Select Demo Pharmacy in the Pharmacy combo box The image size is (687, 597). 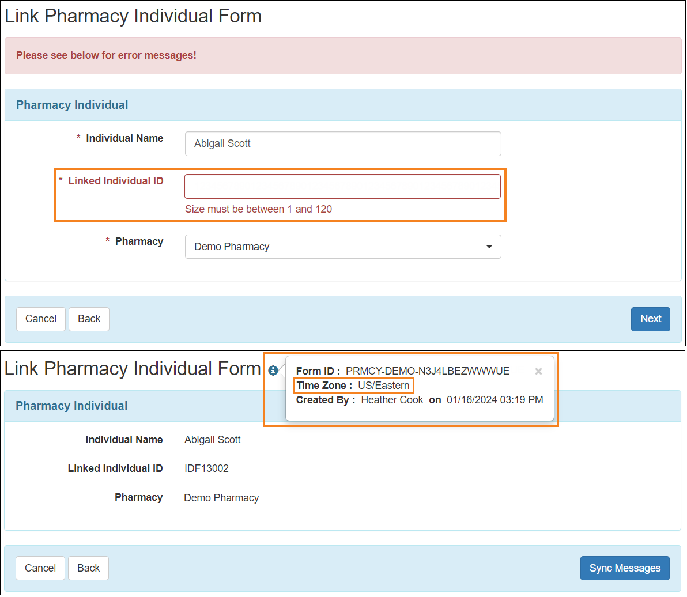click(334, 247)
